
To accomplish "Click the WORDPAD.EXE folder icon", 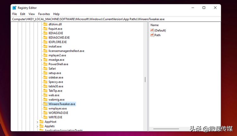I will pos(45,113).
